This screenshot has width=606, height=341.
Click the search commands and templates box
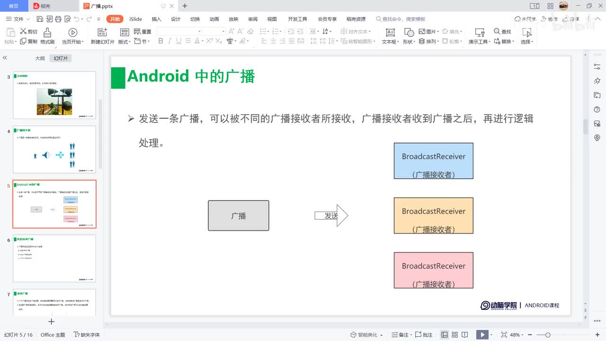401,19
